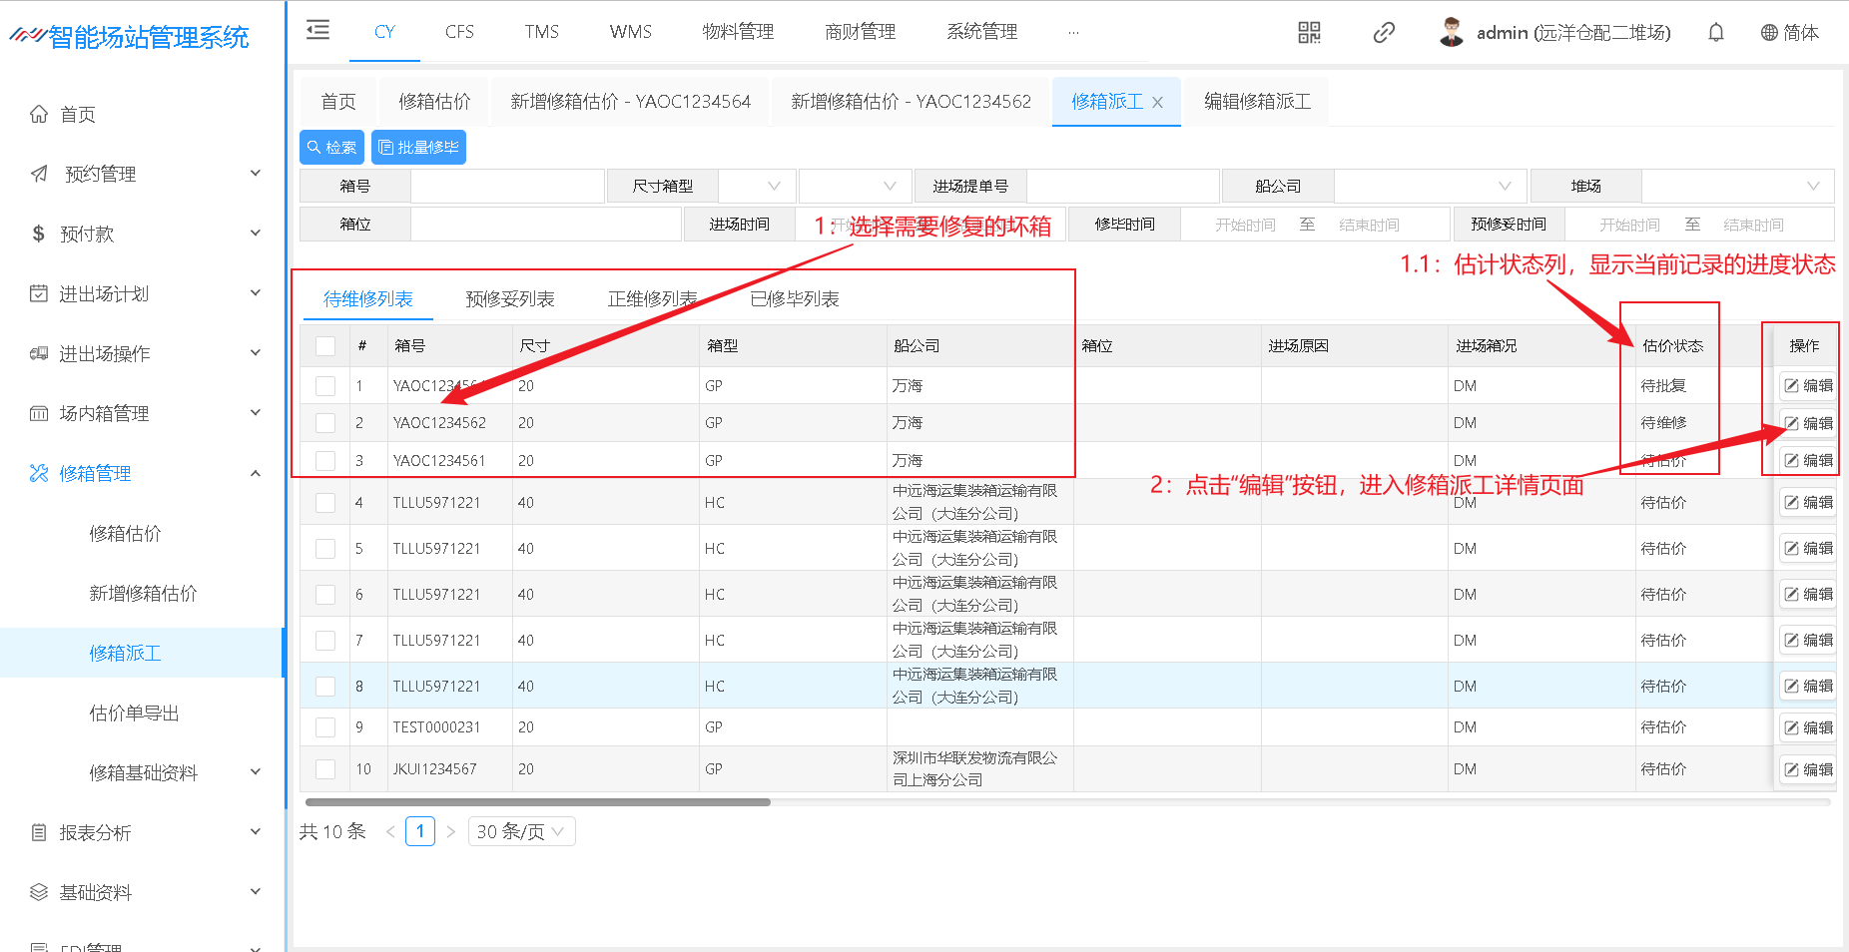Click the link chain icon
The width and height of the screenshot is (1849, 952).
click(x=1383, y=33)
